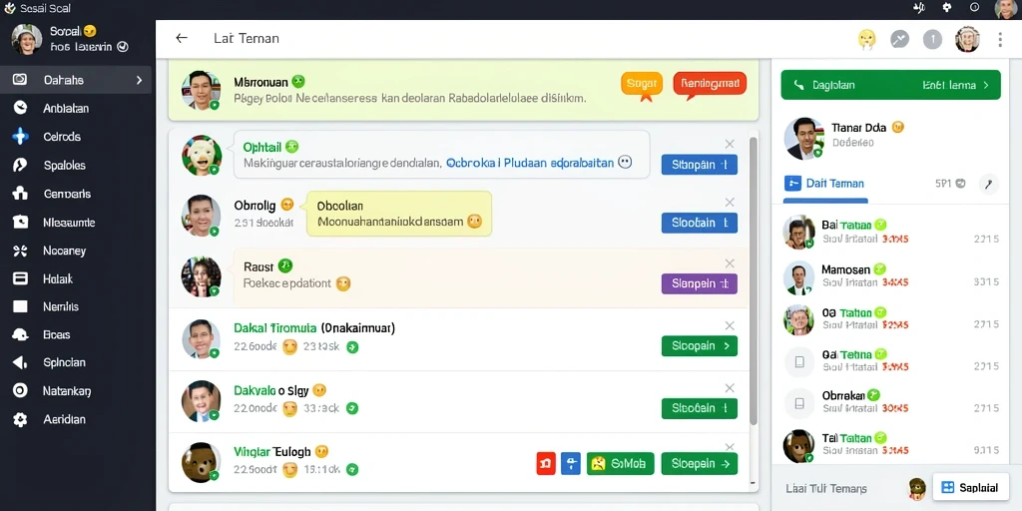Screen dimensions: 1022x511
Task: Open Dahaha in the sidebar
Action: tap(76, 80)
